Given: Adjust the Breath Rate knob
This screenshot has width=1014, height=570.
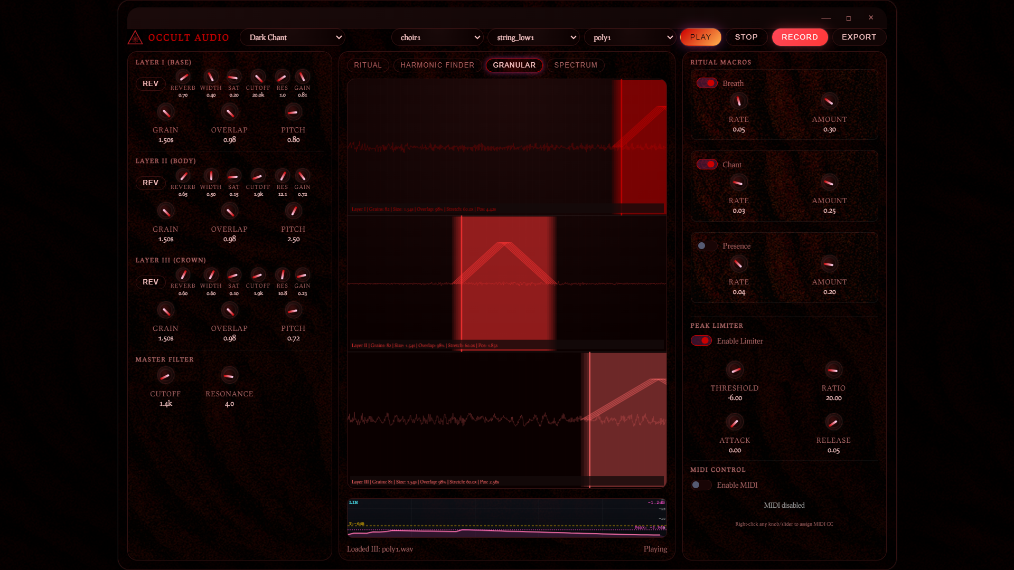Looking at the screenshot, I should click(738, 101).
